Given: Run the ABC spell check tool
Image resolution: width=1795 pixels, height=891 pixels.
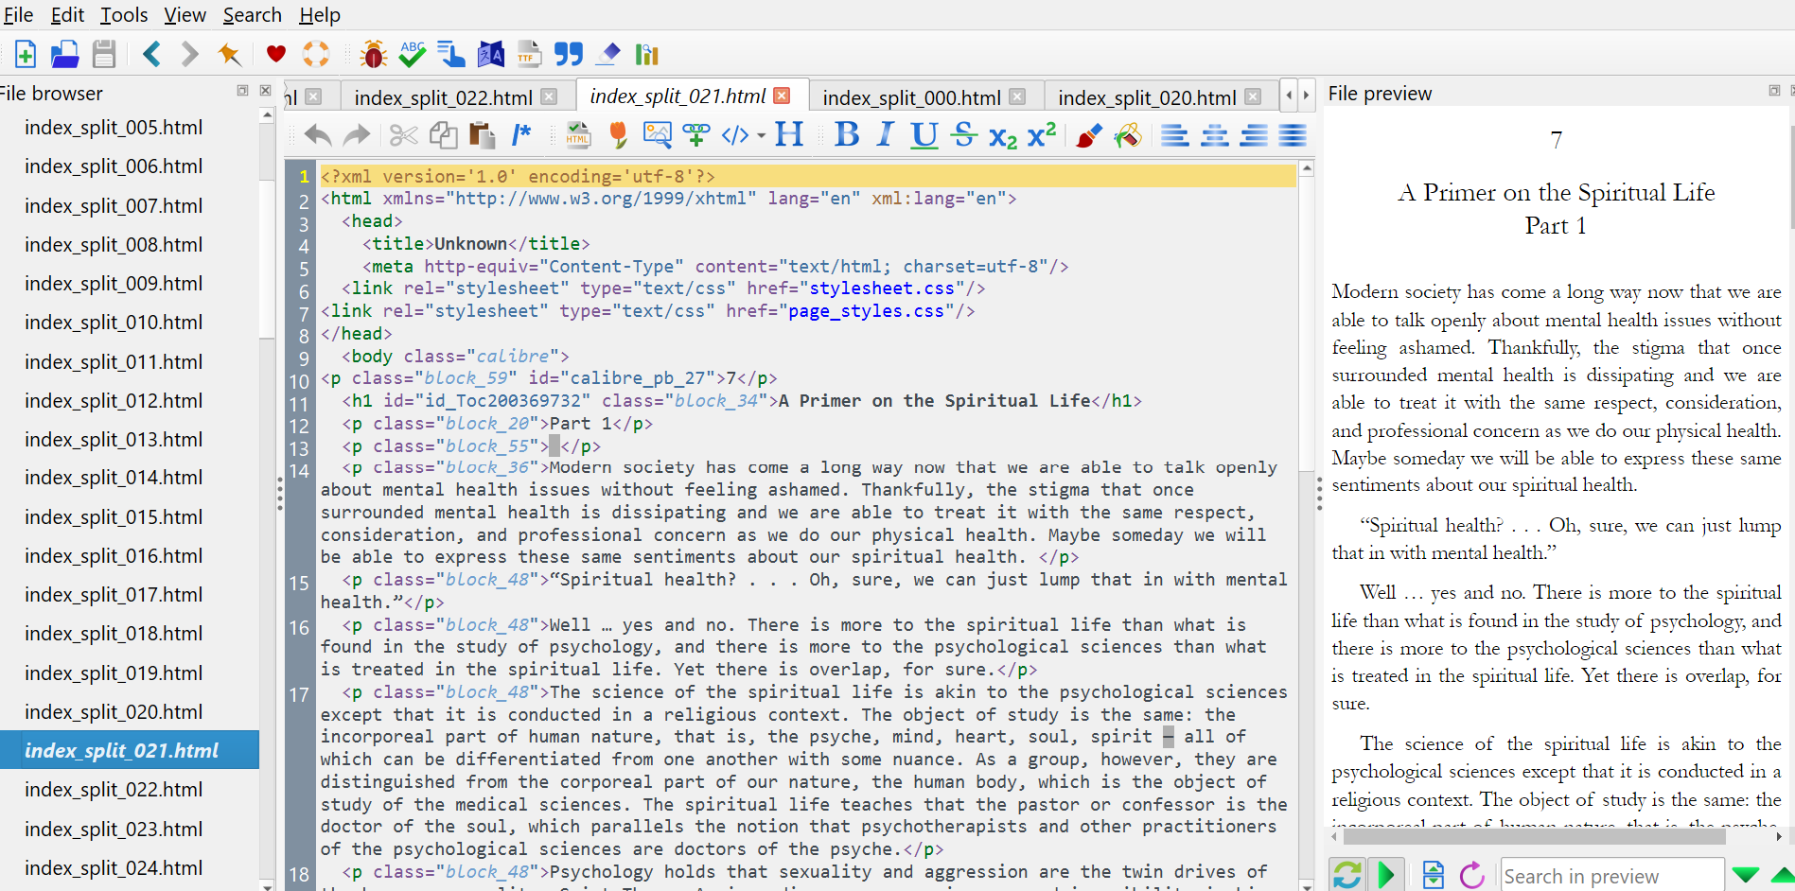Looking at the screenshot, I should pyautogui.click(x=413, y=54).
